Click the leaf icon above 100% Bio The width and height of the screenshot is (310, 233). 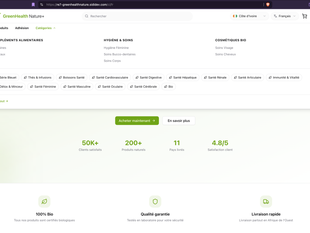pos(44,202)
